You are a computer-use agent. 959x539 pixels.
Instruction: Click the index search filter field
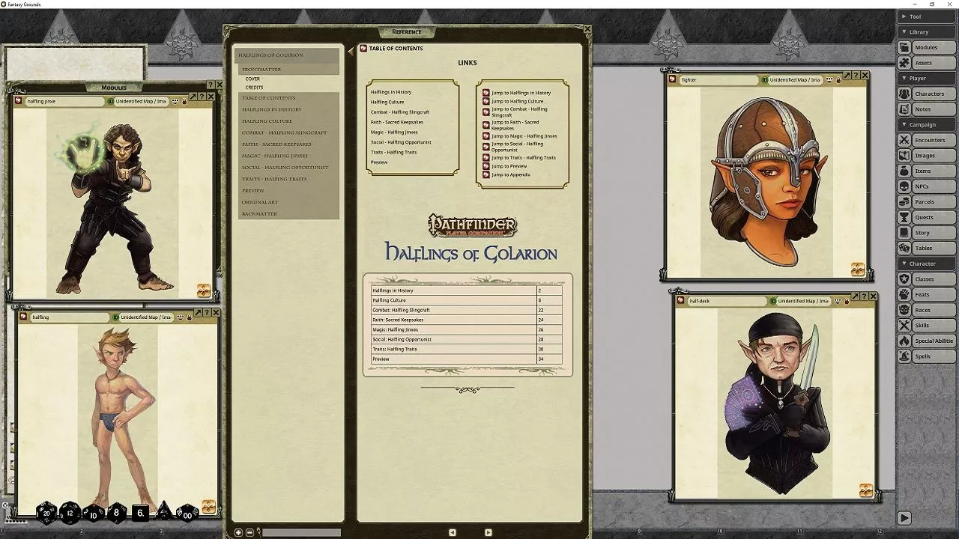300,532
